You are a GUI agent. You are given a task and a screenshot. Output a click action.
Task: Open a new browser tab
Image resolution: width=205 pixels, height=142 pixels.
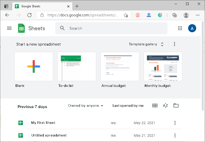coord(77,6)
